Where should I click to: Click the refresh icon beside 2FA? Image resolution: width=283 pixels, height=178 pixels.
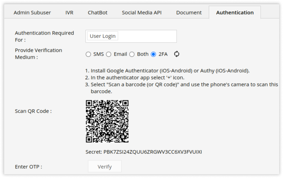click(177, 54)
